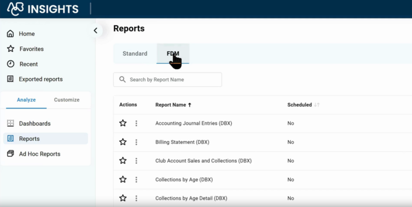This screenshot has height=207, width=412.
Task: Click the Search by Report Name field
Action: (x=167, y=80)
